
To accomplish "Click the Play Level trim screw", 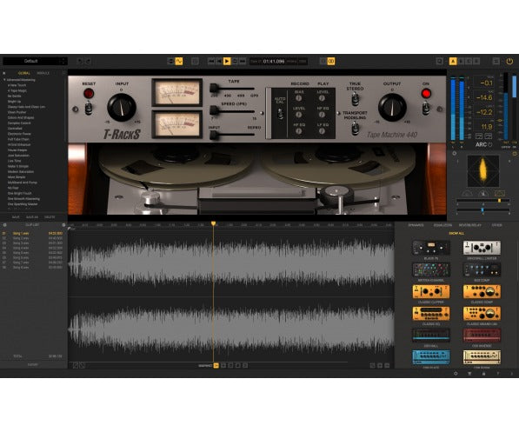I will coord(322,98).
